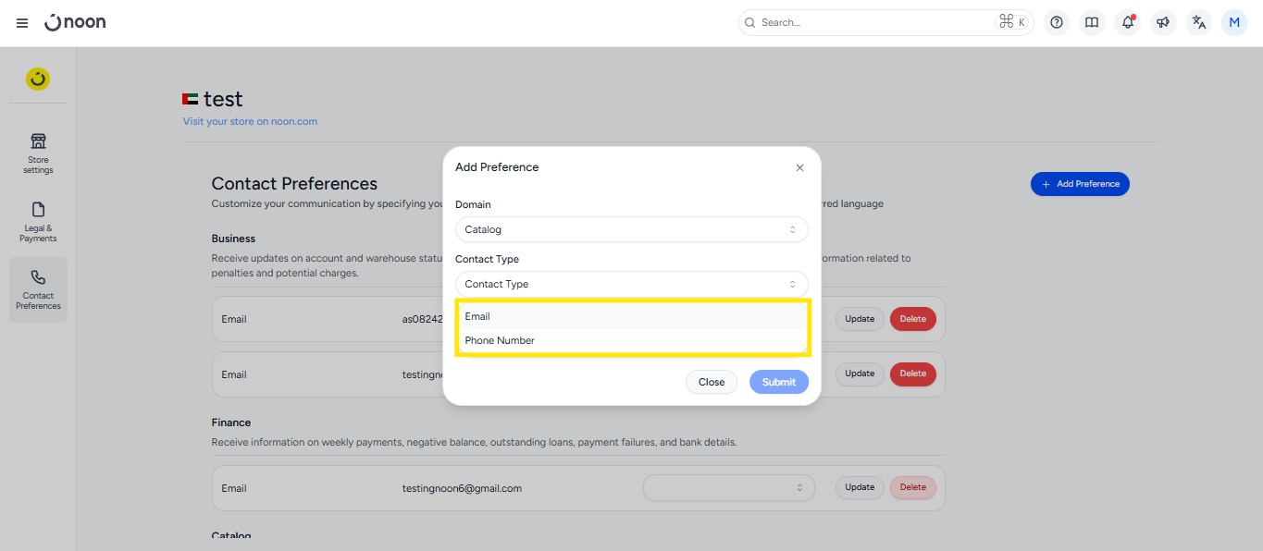Select Email from the contact type list
This screenshot has width=1263, height=551.
tap(631, 316)
